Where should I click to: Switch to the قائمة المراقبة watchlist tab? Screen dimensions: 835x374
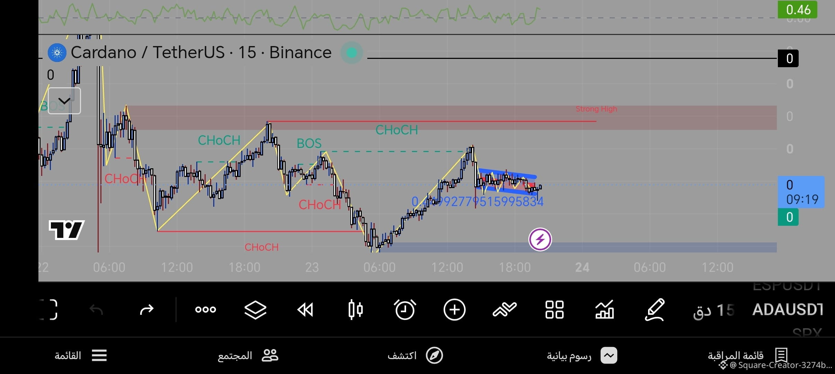click(748, 355)
